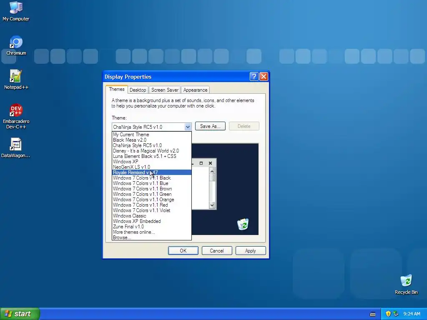Viewport: 427px width, 320px height.
Task: Select the Browse... entry in theme list
Action: [x=152, y=237]
